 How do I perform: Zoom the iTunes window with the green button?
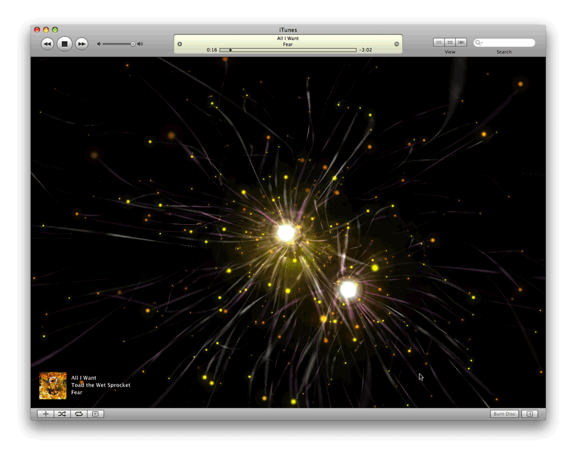pyautogui.click(x=55, y=30)
